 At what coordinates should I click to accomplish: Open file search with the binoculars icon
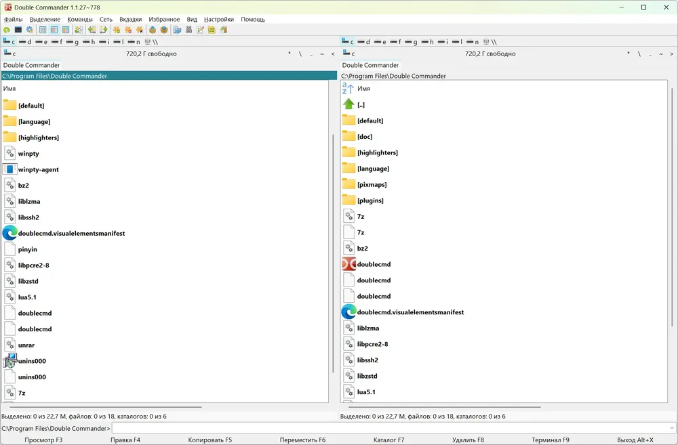[189, 30]
